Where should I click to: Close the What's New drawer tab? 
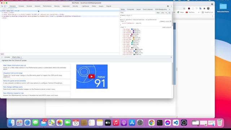coord(21,57)
